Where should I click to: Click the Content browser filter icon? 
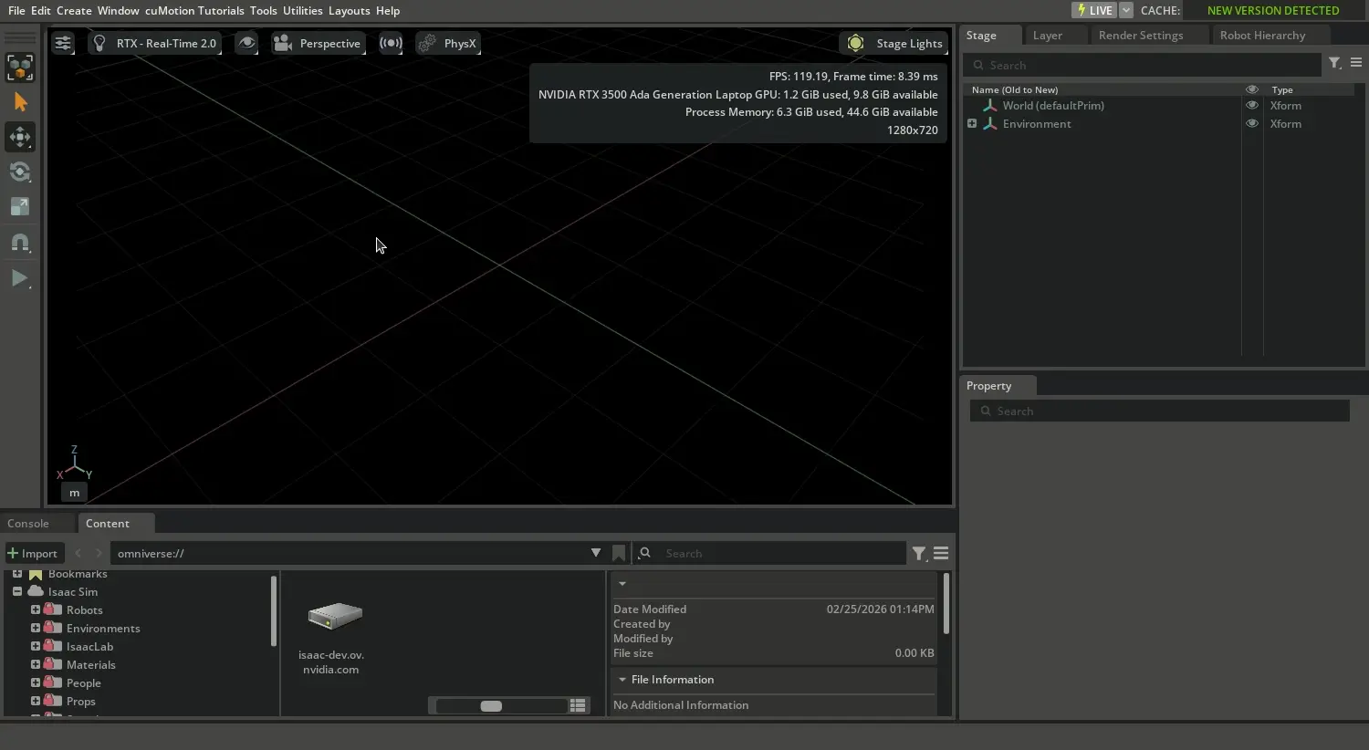tap(919, 553)
